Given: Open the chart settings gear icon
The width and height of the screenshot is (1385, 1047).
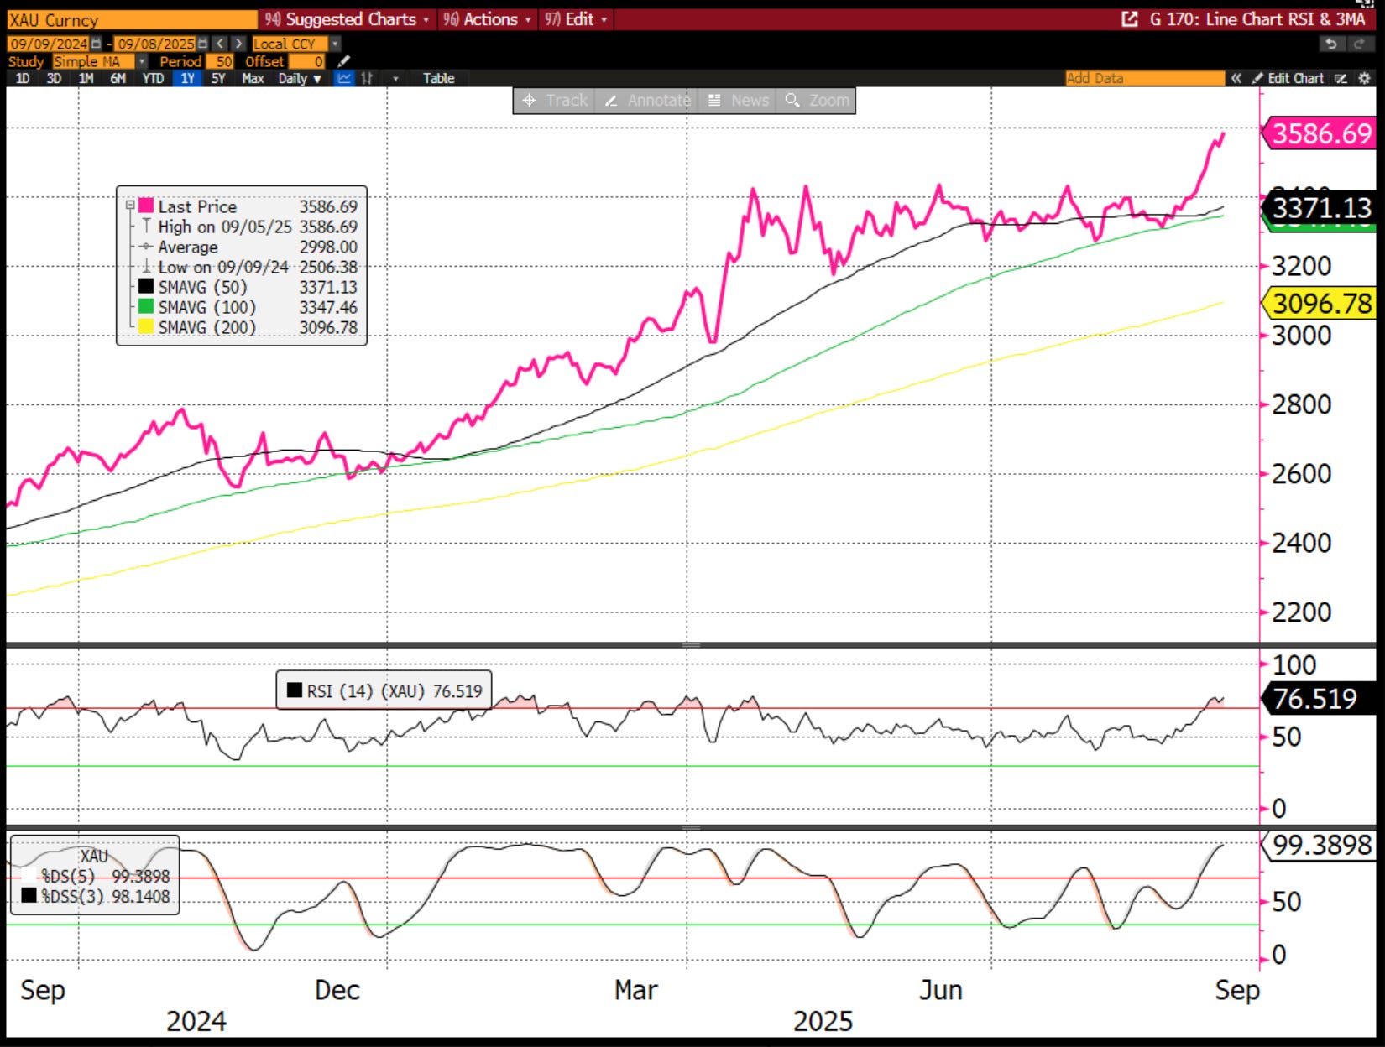Looking at the screenshot, I should [x=1364, y=78].
